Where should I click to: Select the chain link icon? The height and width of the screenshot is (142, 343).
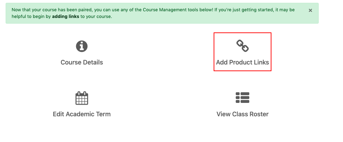point(243,46)
